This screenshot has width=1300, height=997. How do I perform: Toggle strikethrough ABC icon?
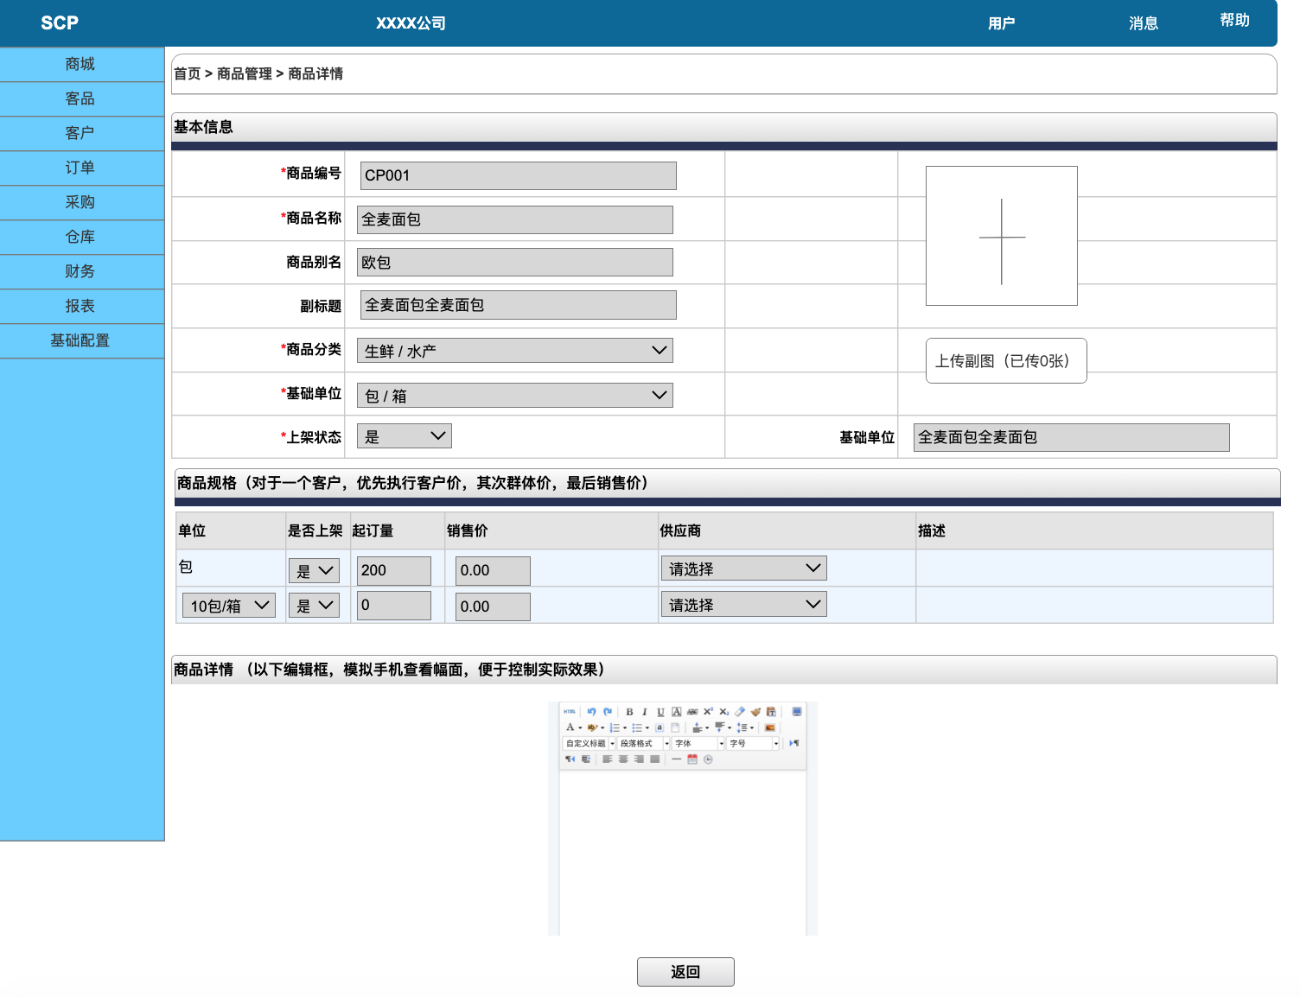tap(692, 712)
